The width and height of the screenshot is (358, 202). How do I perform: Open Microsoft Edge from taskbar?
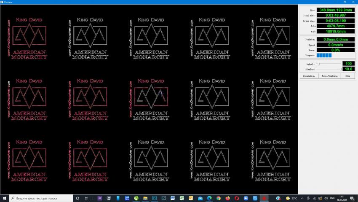pyautogui.click(x=209, y=198)
